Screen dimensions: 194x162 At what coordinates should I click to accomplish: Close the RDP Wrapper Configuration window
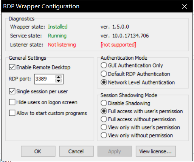point(185,6)
